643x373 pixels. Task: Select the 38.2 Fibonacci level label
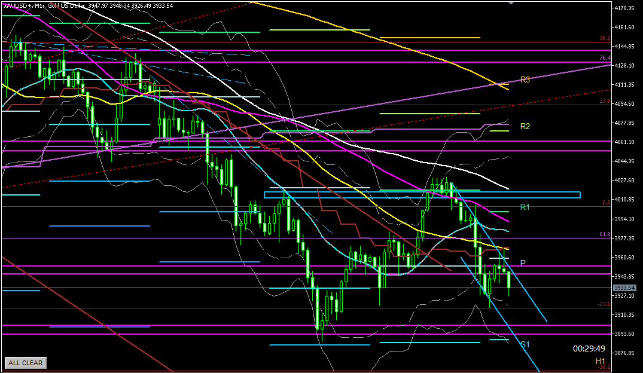tap(605, 38)
